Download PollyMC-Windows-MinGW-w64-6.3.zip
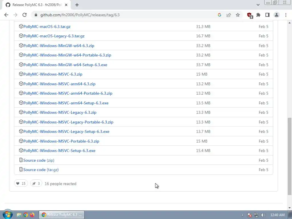The image size is (292, 219). [59, 46]
